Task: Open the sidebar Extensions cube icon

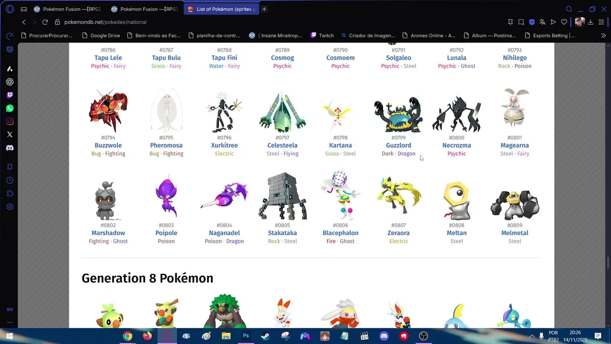Action: [10, 193]
